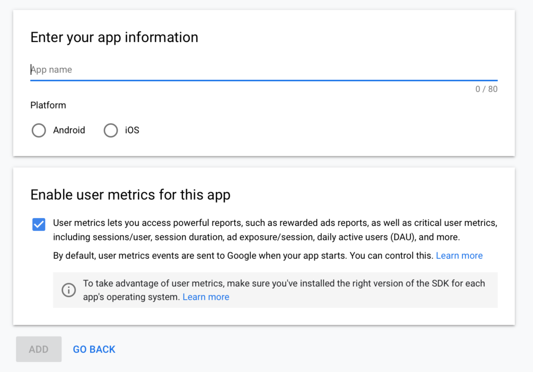Open Learn more link about controlling metrics events
Viewport: 533px width, 372px height.
tap(459, 255)
